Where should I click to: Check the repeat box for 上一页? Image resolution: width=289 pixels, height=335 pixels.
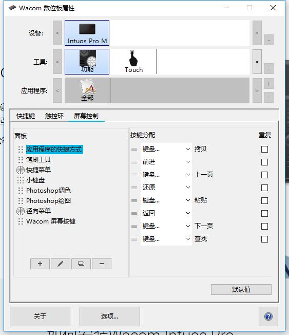click(x=264, y=175)
